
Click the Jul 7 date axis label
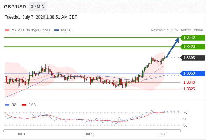(161, 134)
